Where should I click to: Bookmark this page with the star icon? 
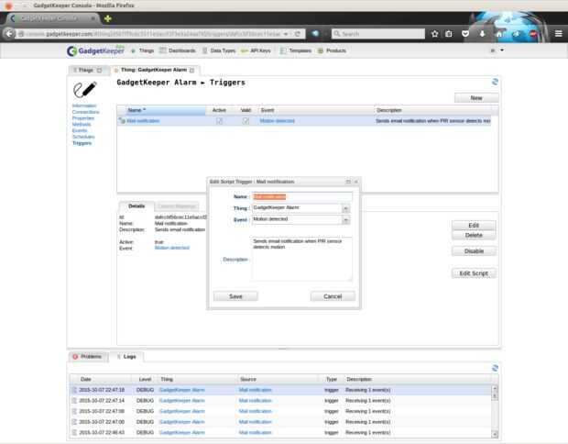(434, 34)
